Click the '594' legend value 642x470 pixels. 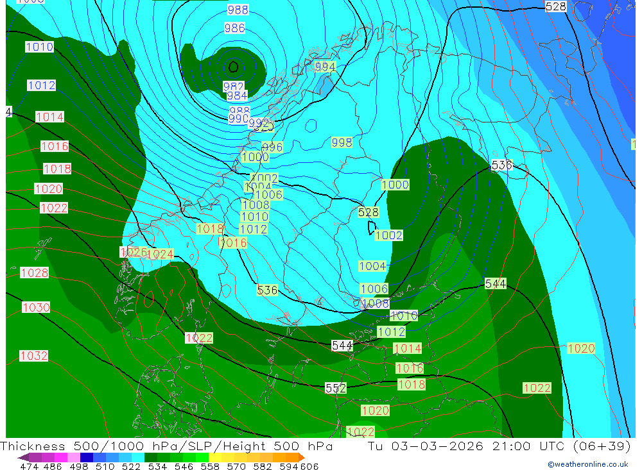(289, 466)
